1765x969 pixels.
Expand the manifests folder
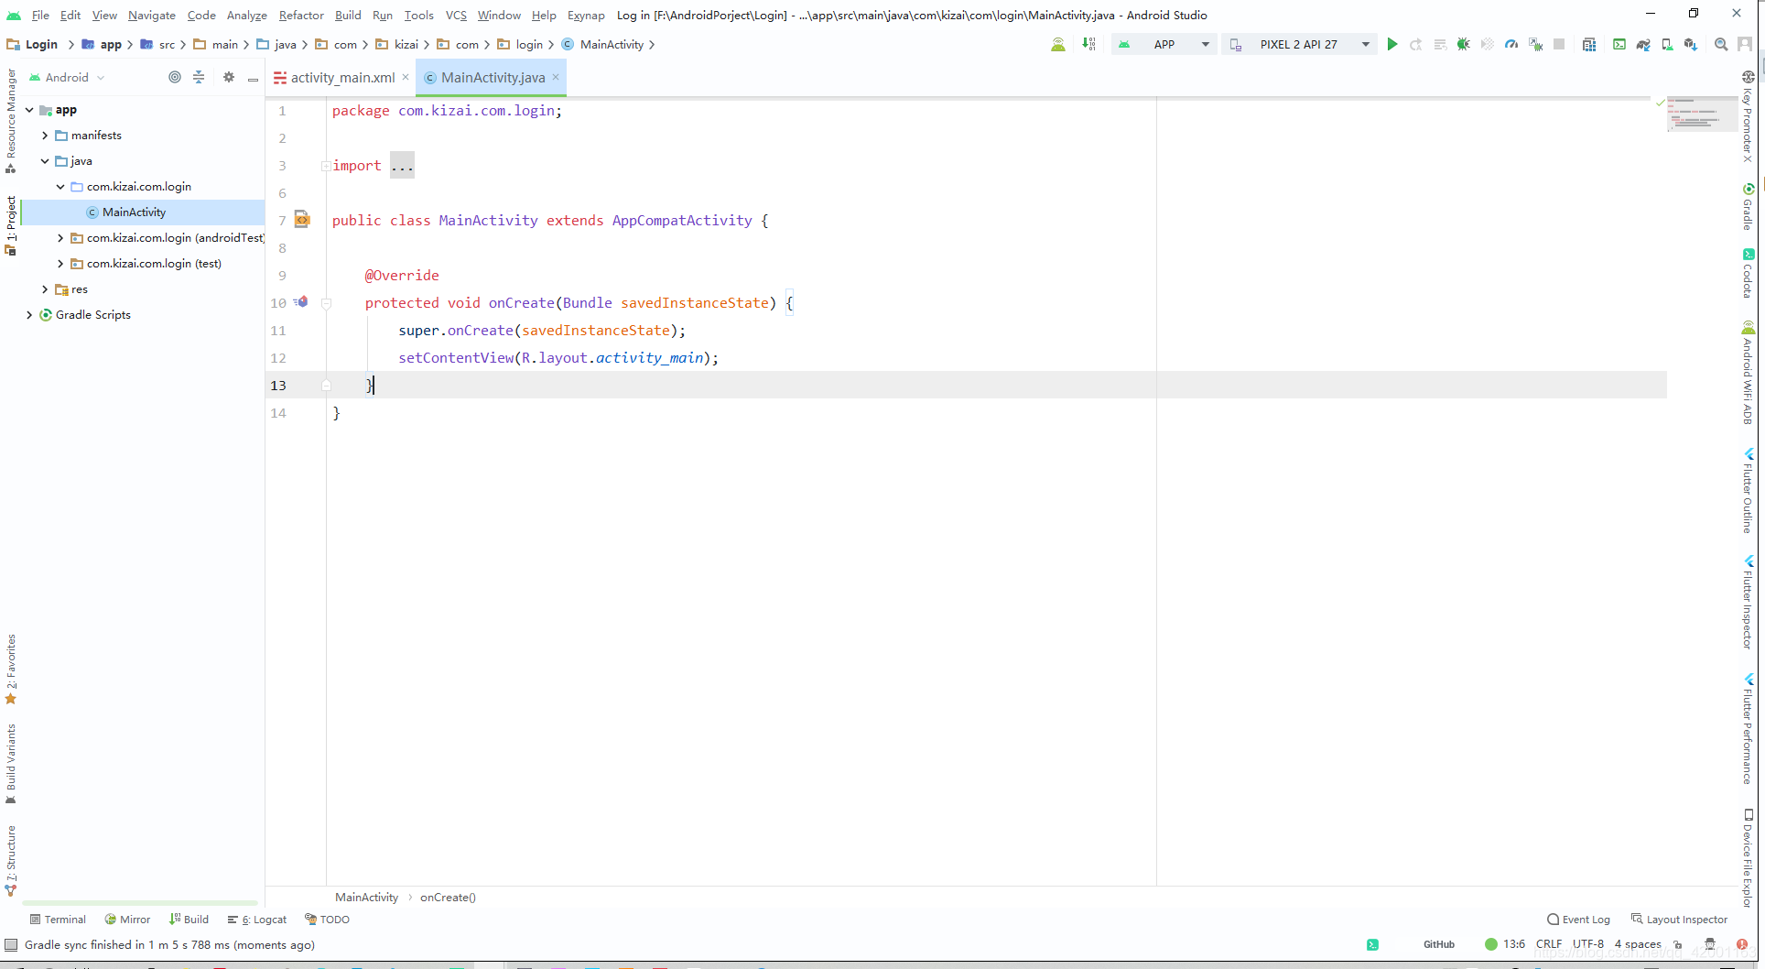click(45, 136)
